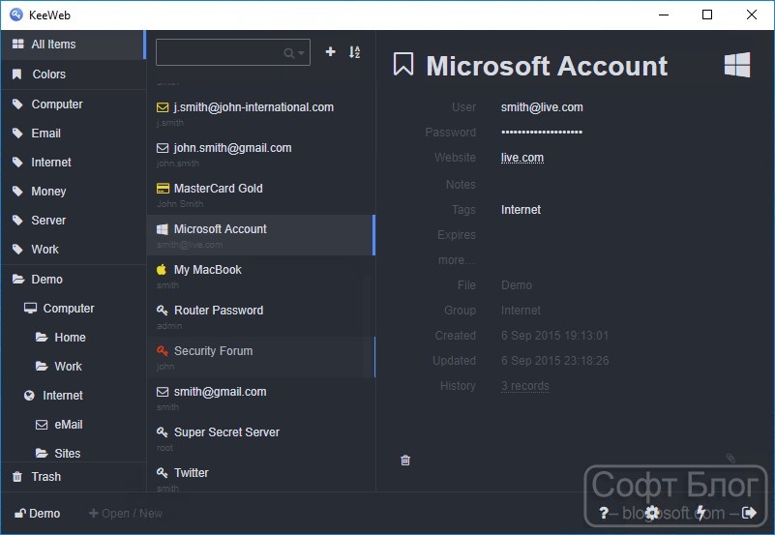775x535 pixels.
Task: Open the live.com website link
Action: pyautogui.click(x=522, y=158)
